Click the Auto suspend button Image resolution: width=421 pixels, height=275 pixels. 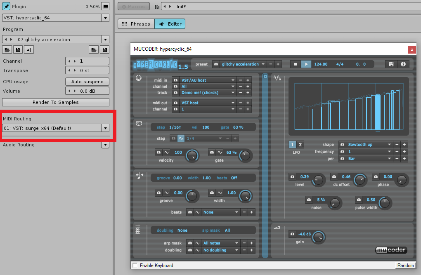[87, 82]
